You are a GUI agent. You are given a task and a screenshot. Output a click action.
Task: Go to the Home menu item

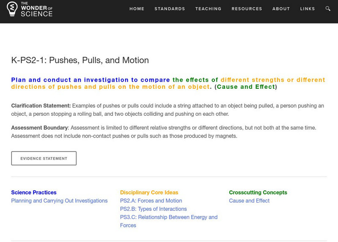tap(137, 9)
